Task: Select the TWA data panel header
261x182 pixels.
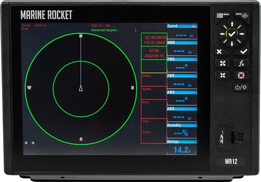Action: pyautogui.click(x=182, y=59)
